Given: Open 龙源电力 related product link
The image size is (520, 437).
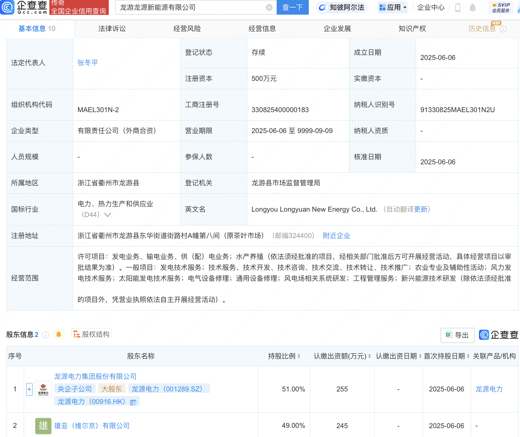Looking at the screenshot, I should (489, 389).
